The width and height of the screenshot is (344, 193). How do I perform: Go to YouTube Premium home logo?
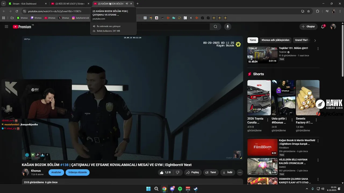tap(22, 27)
